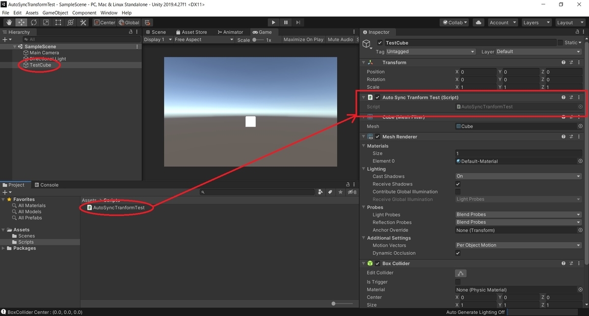
Task: Open the Account dropdown
Action: (503, 23)
